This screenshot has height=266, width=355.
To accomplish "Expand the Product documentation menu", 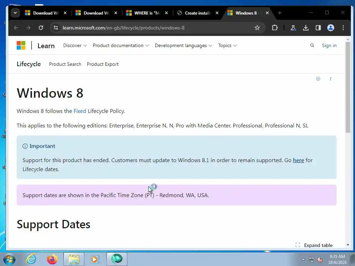I will 121,45.
